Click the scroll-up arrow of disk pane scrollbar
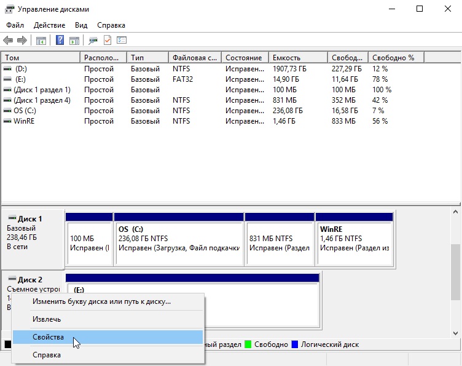 tap(456, 212)
